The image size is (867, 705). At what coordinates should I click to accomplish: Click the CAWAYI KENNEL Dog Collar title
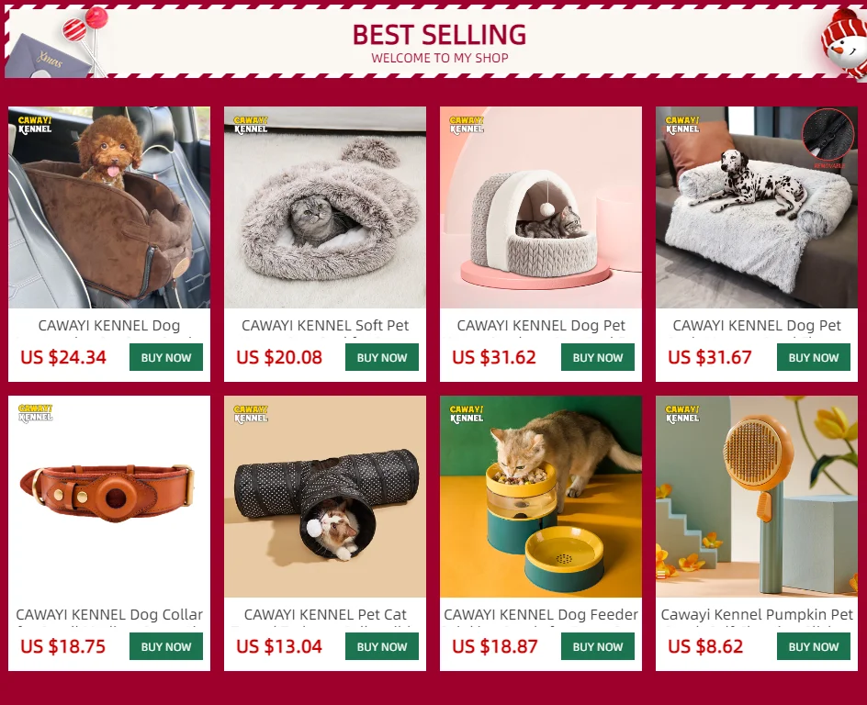click(x=109, y=614)
